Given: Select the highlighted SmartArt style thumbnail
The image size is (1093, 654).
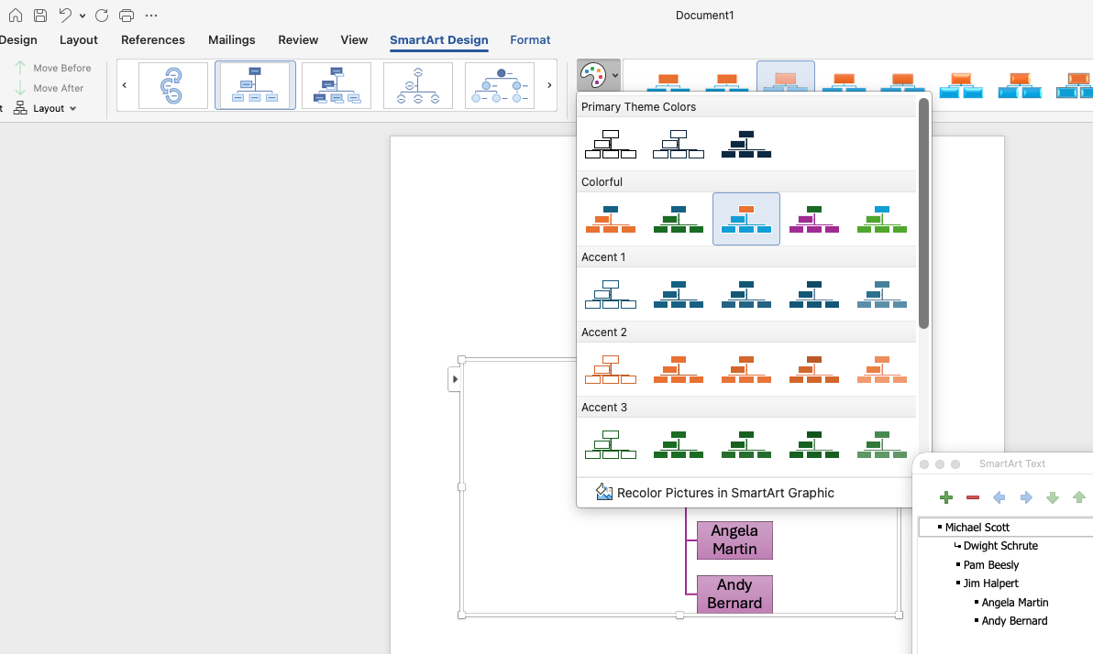Looking at the screenshot, I should pyautogui.click(x=786, y=77).
